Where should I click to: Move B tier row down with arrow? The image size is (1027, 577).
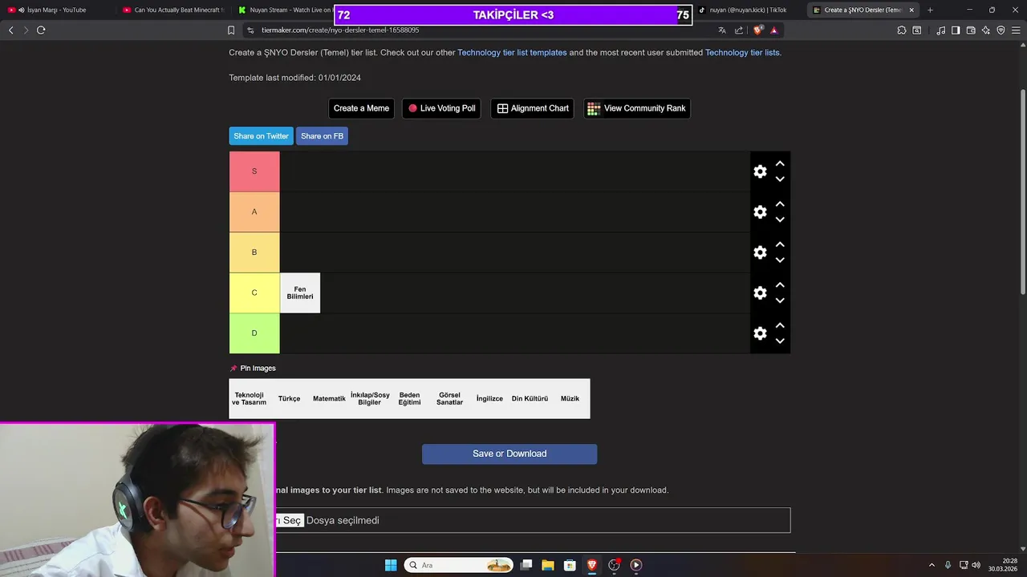point(780,260)
